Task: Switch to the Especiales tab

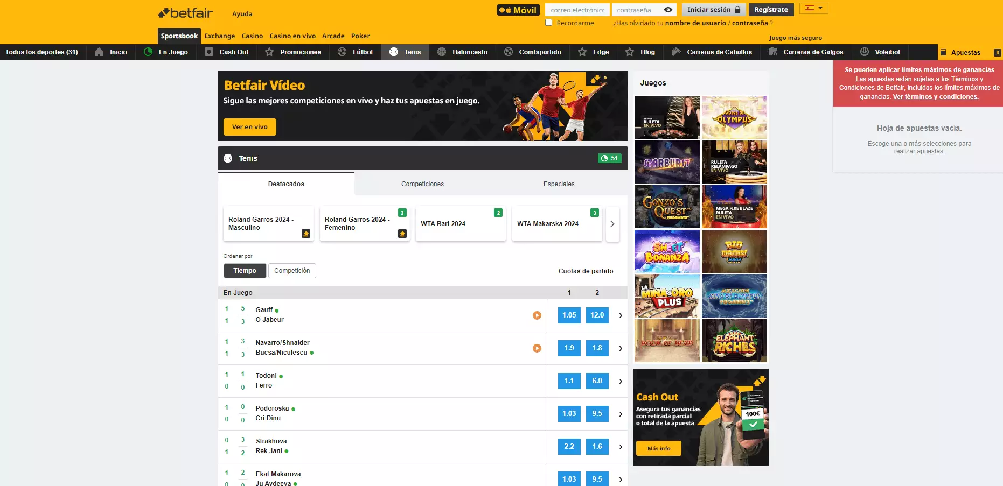Action: tap(559, 184)
